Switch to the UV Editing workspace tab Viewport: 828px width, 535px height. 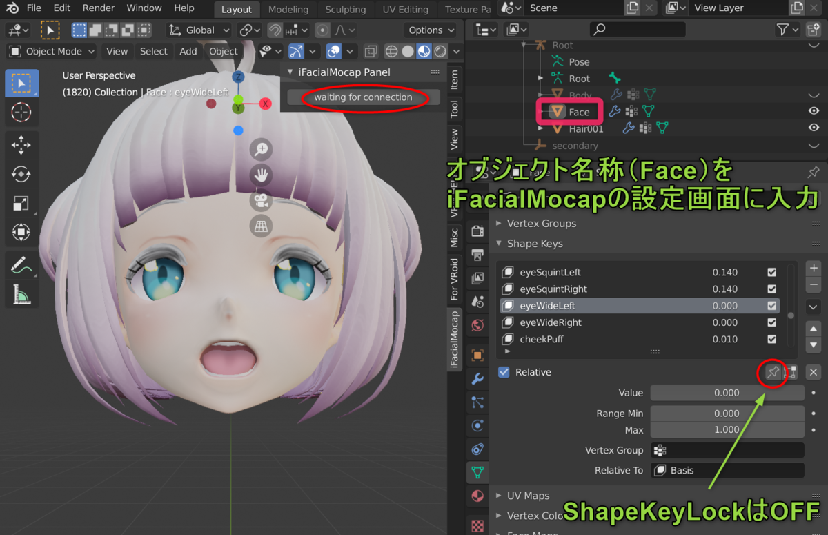coord(404,10)
